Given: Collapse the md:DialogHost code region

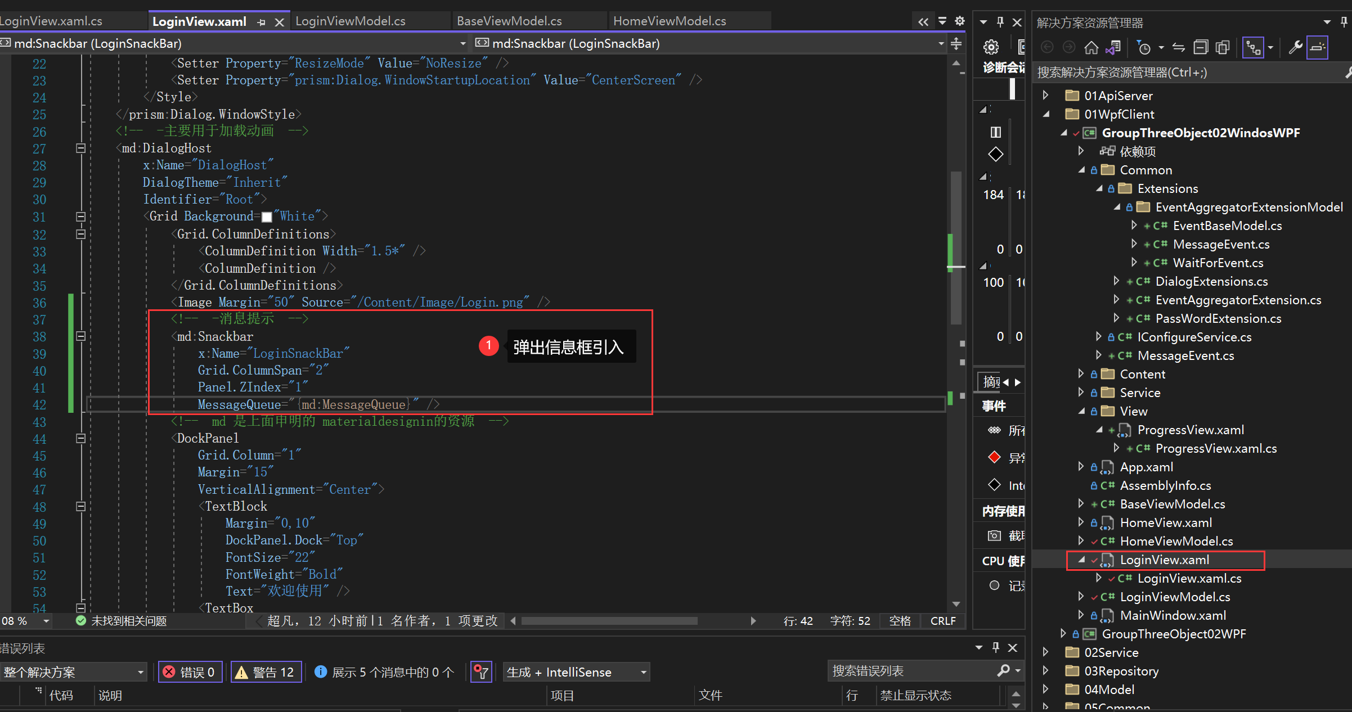Looking at the screenshot, I should pos(80,148).
